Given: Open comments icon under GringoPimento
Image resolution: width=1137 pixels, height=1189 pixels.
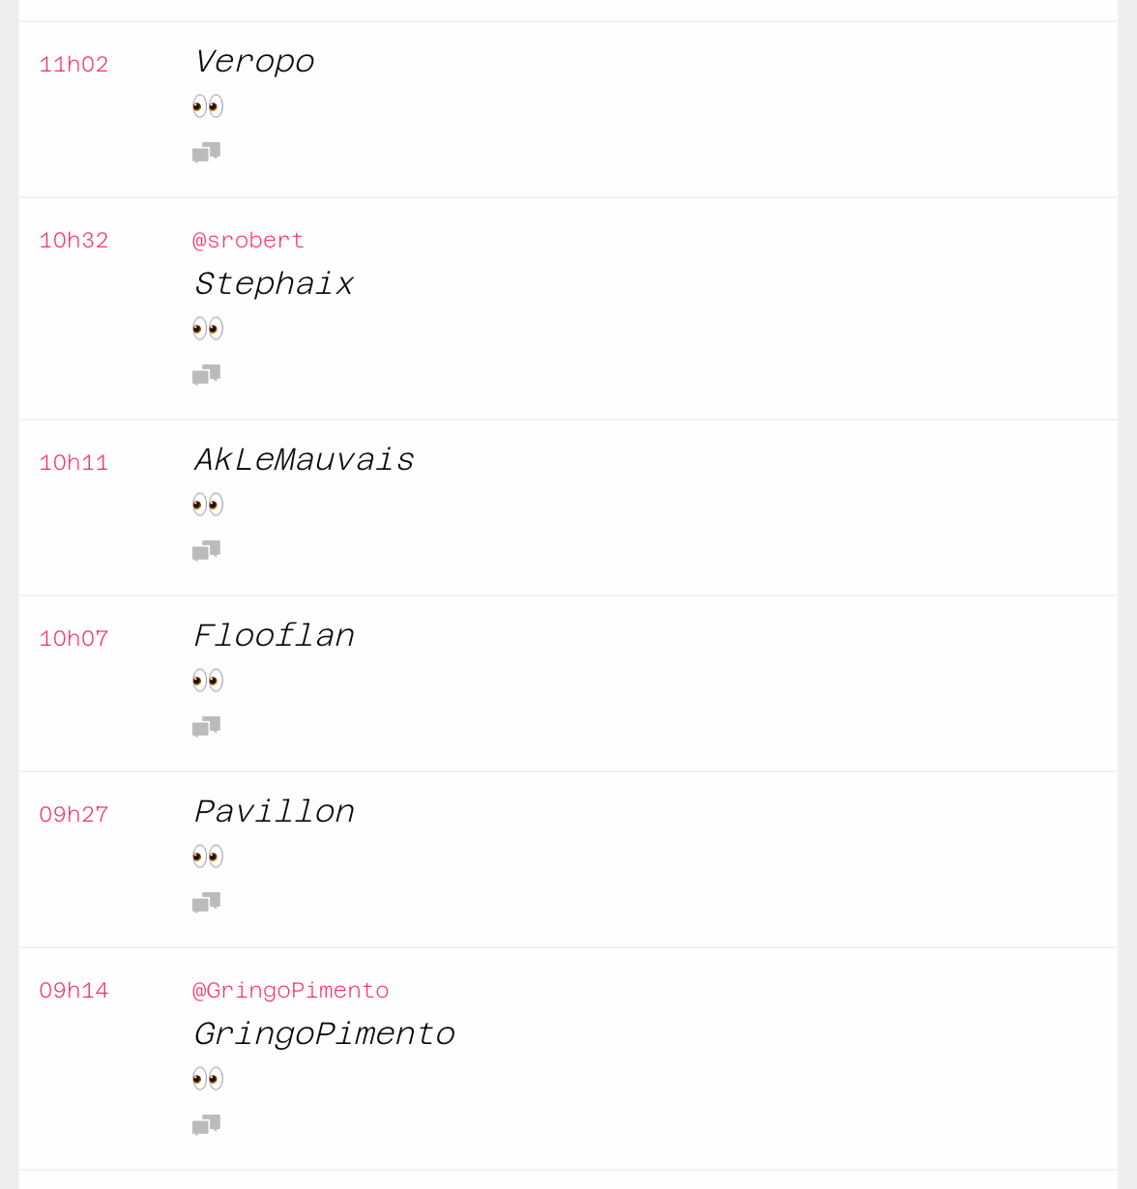Looking at the screenshot, I should coord(206,1125).
